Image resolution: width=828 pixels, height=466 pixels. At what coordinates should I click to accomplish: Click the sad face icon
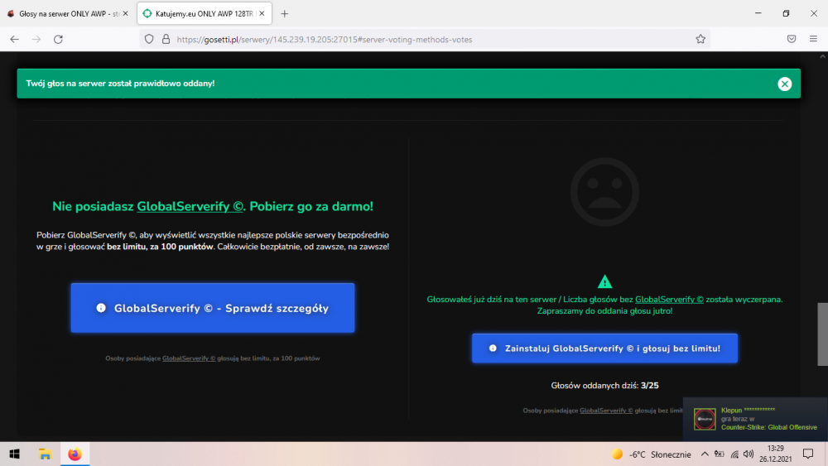604,192
